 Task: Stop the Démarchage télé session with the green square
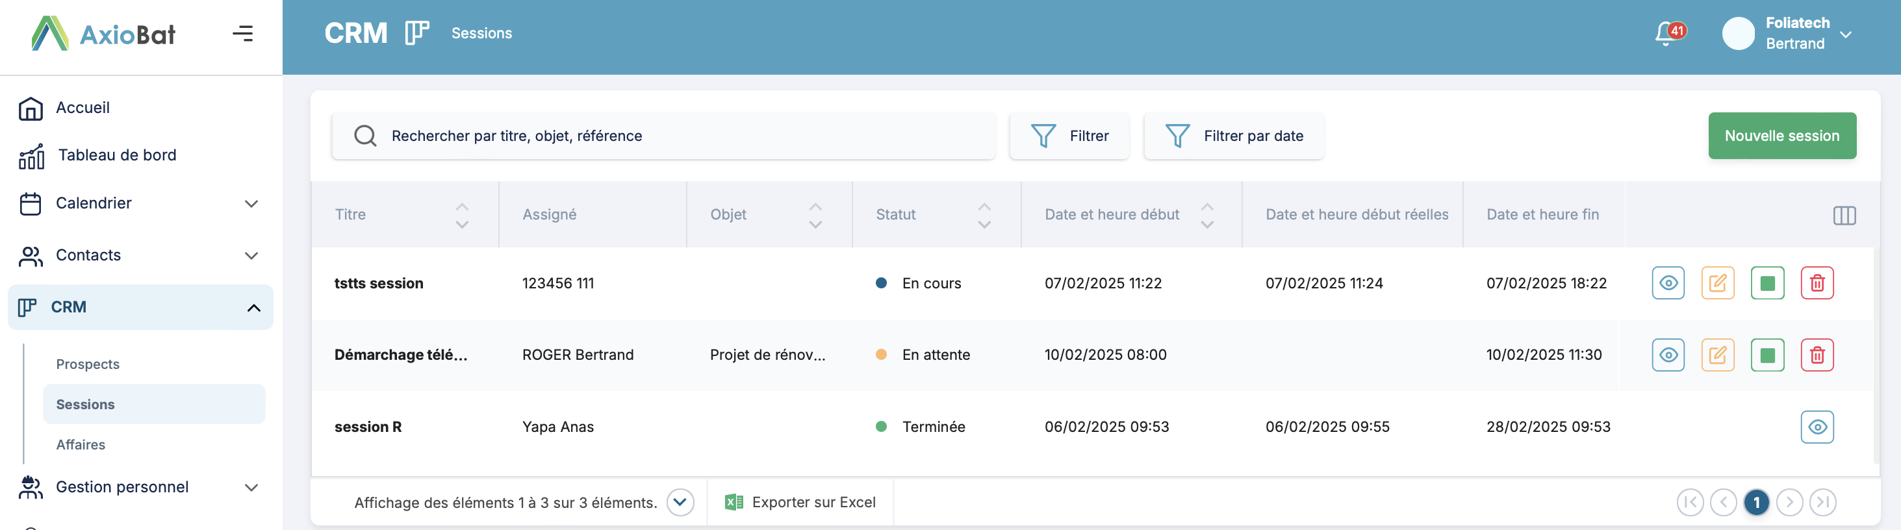coord(1767,355)
